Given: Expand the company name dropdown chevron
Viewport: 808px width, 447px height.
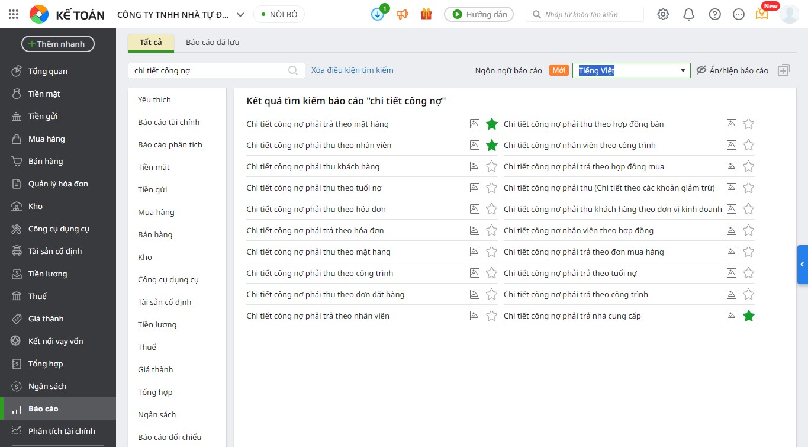Looking at the screenshot, I should click(240, 15).
